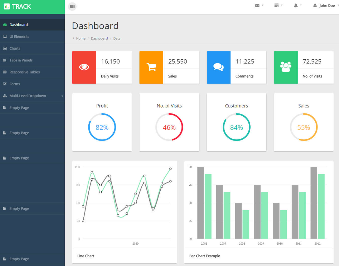The height and width of the screenshot is (266, 339).
Task: Click the Charts bar-graph icon in sidebar
Action: coord(5,49)
